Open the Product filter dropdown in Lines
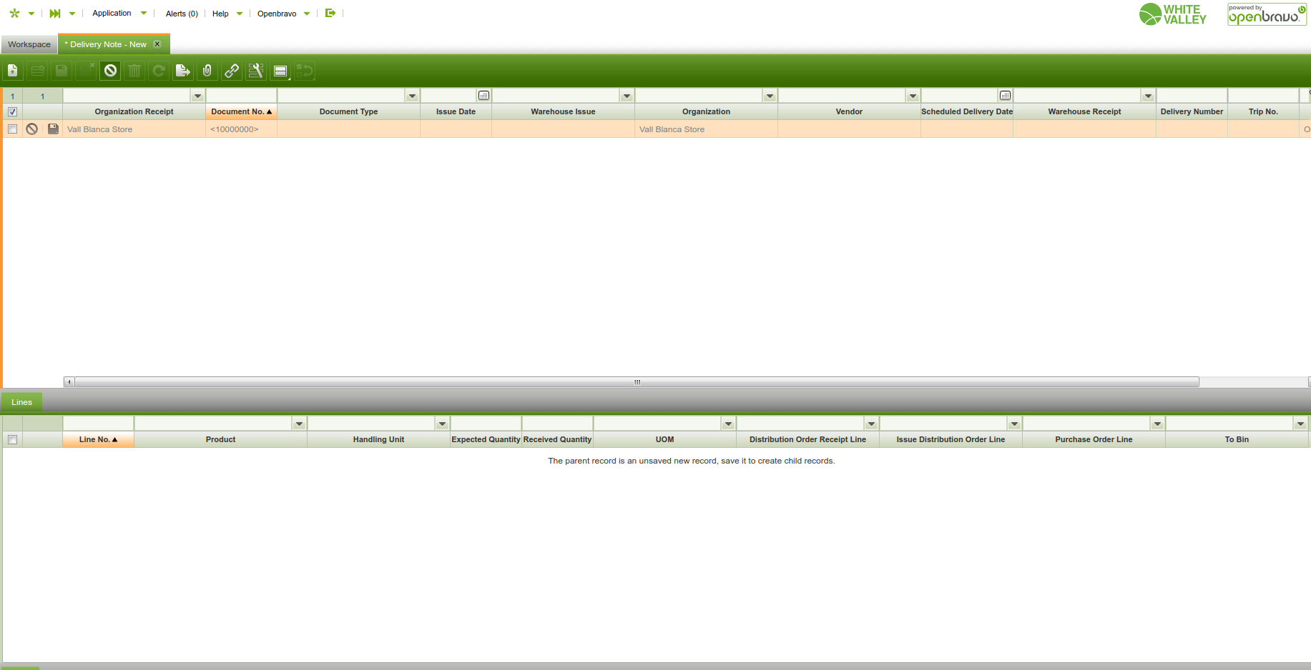The width and height of the screenshot is (1311, 670). point(300,424)
